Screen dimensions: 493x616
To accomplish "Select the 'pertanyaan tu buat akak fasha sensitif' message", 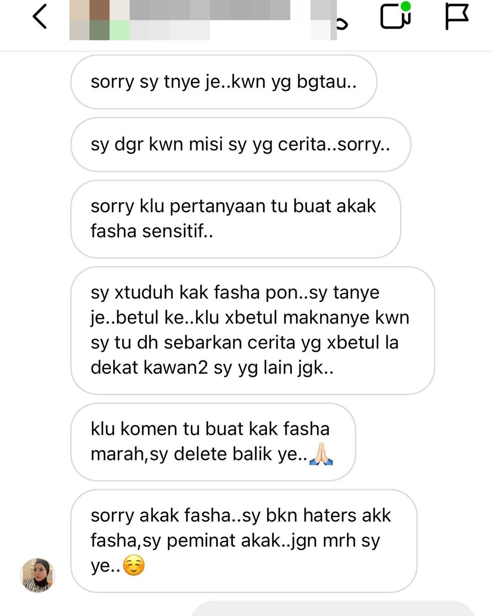I will coord(236,219).
